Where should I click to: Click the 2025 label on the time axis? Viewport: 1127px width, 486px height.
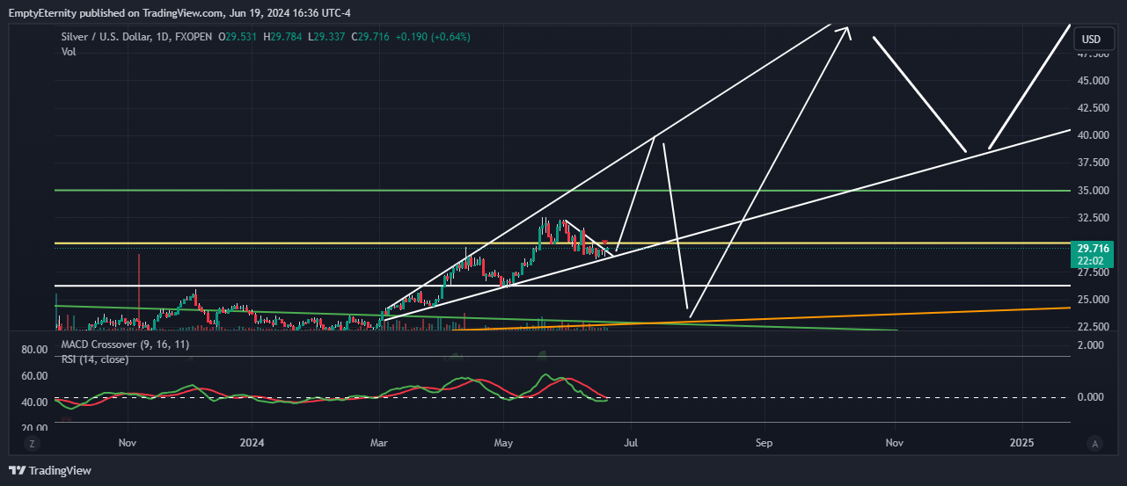point(1021,443)
